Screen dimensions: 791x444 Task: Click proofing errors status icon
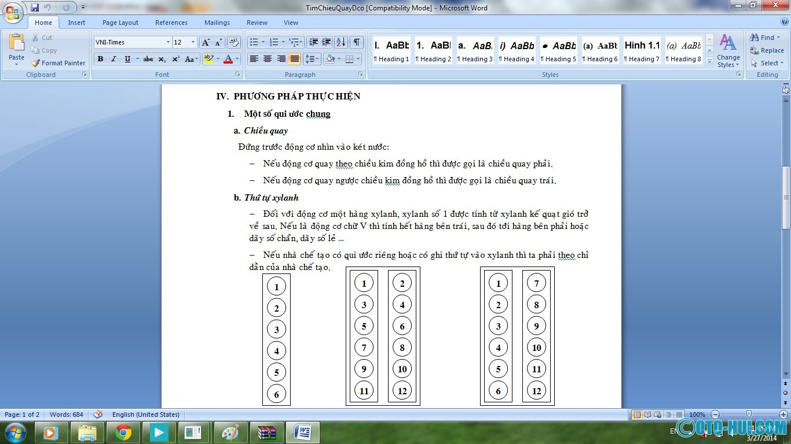pos(98,415)
